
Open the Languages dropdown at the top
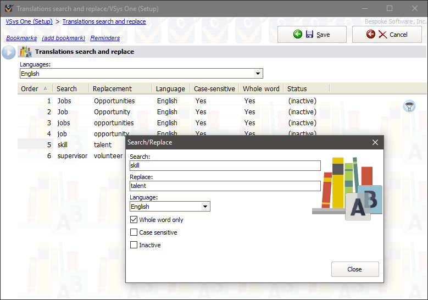(258, 74)
